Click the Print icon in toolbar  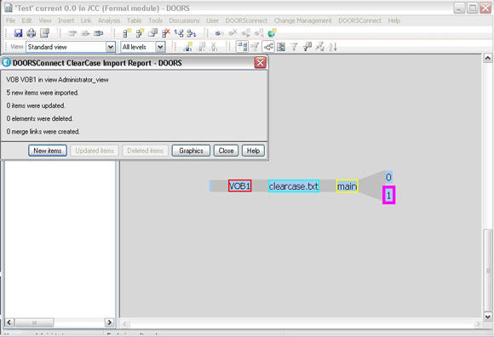tap(32, 32)
